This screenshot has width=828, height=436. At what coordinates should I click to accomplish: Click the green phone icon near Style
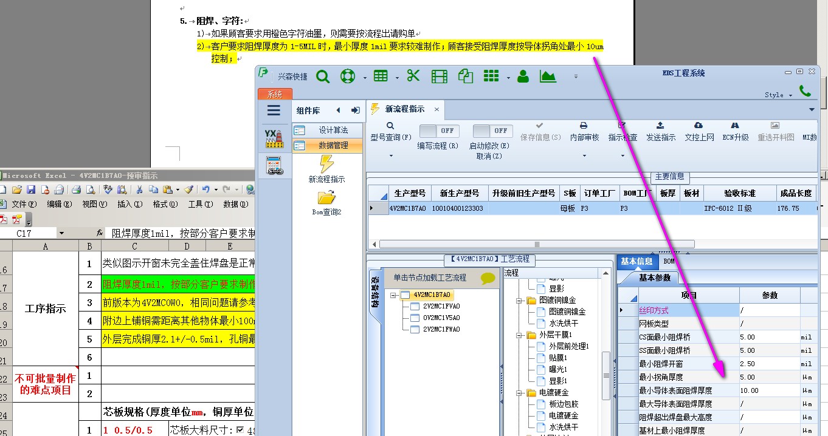click(806, 91)
